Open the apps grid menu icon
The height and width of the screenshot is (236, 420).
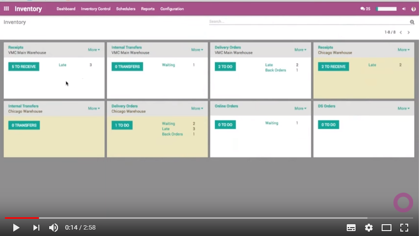(6, 9)
